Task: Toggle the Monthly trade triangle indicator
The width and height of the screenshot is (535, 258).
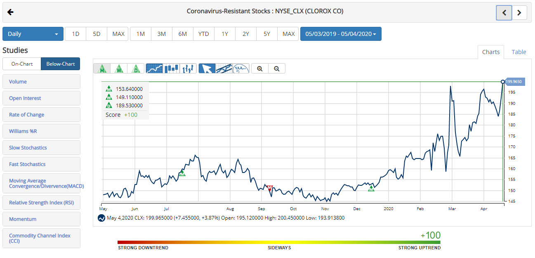Action: pyautogui.click(x=102, y=69)
